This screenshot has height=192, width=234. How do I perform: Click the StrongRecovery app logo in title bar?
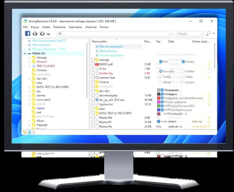25,21
